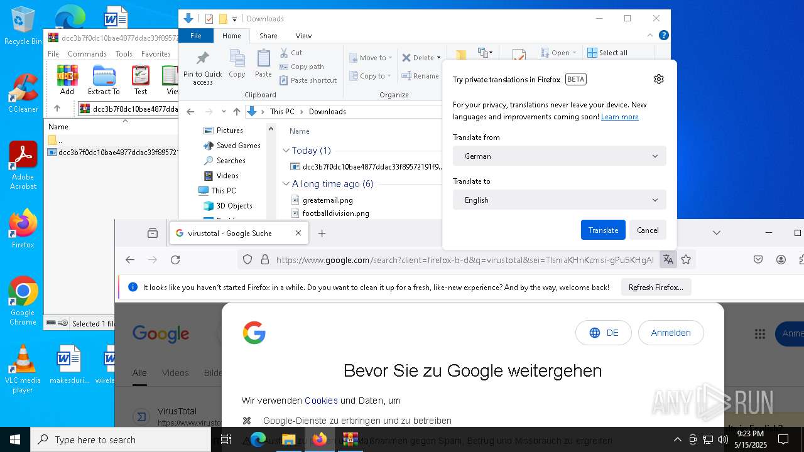
Task: Click Anmelden button in Google dialog
Action: pos(671,333)
